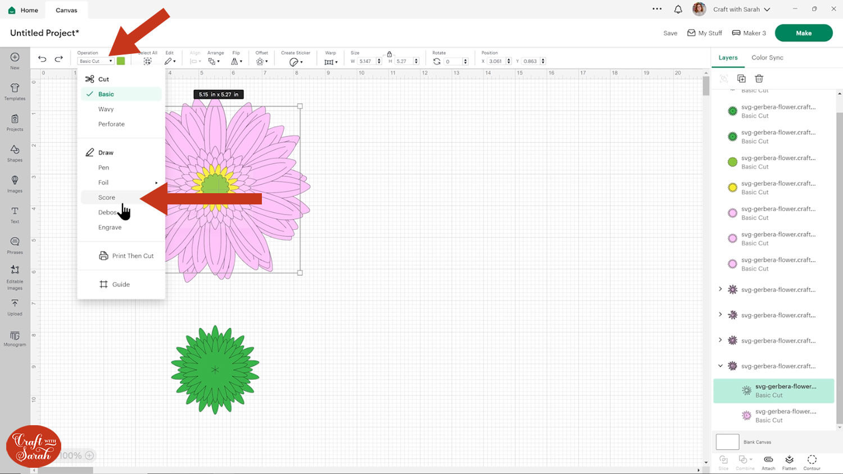The width and height of the screenshot is (843, 474).
Task: Open the Shapes tool
Action: pyautogui.click(x=15, y=152)
